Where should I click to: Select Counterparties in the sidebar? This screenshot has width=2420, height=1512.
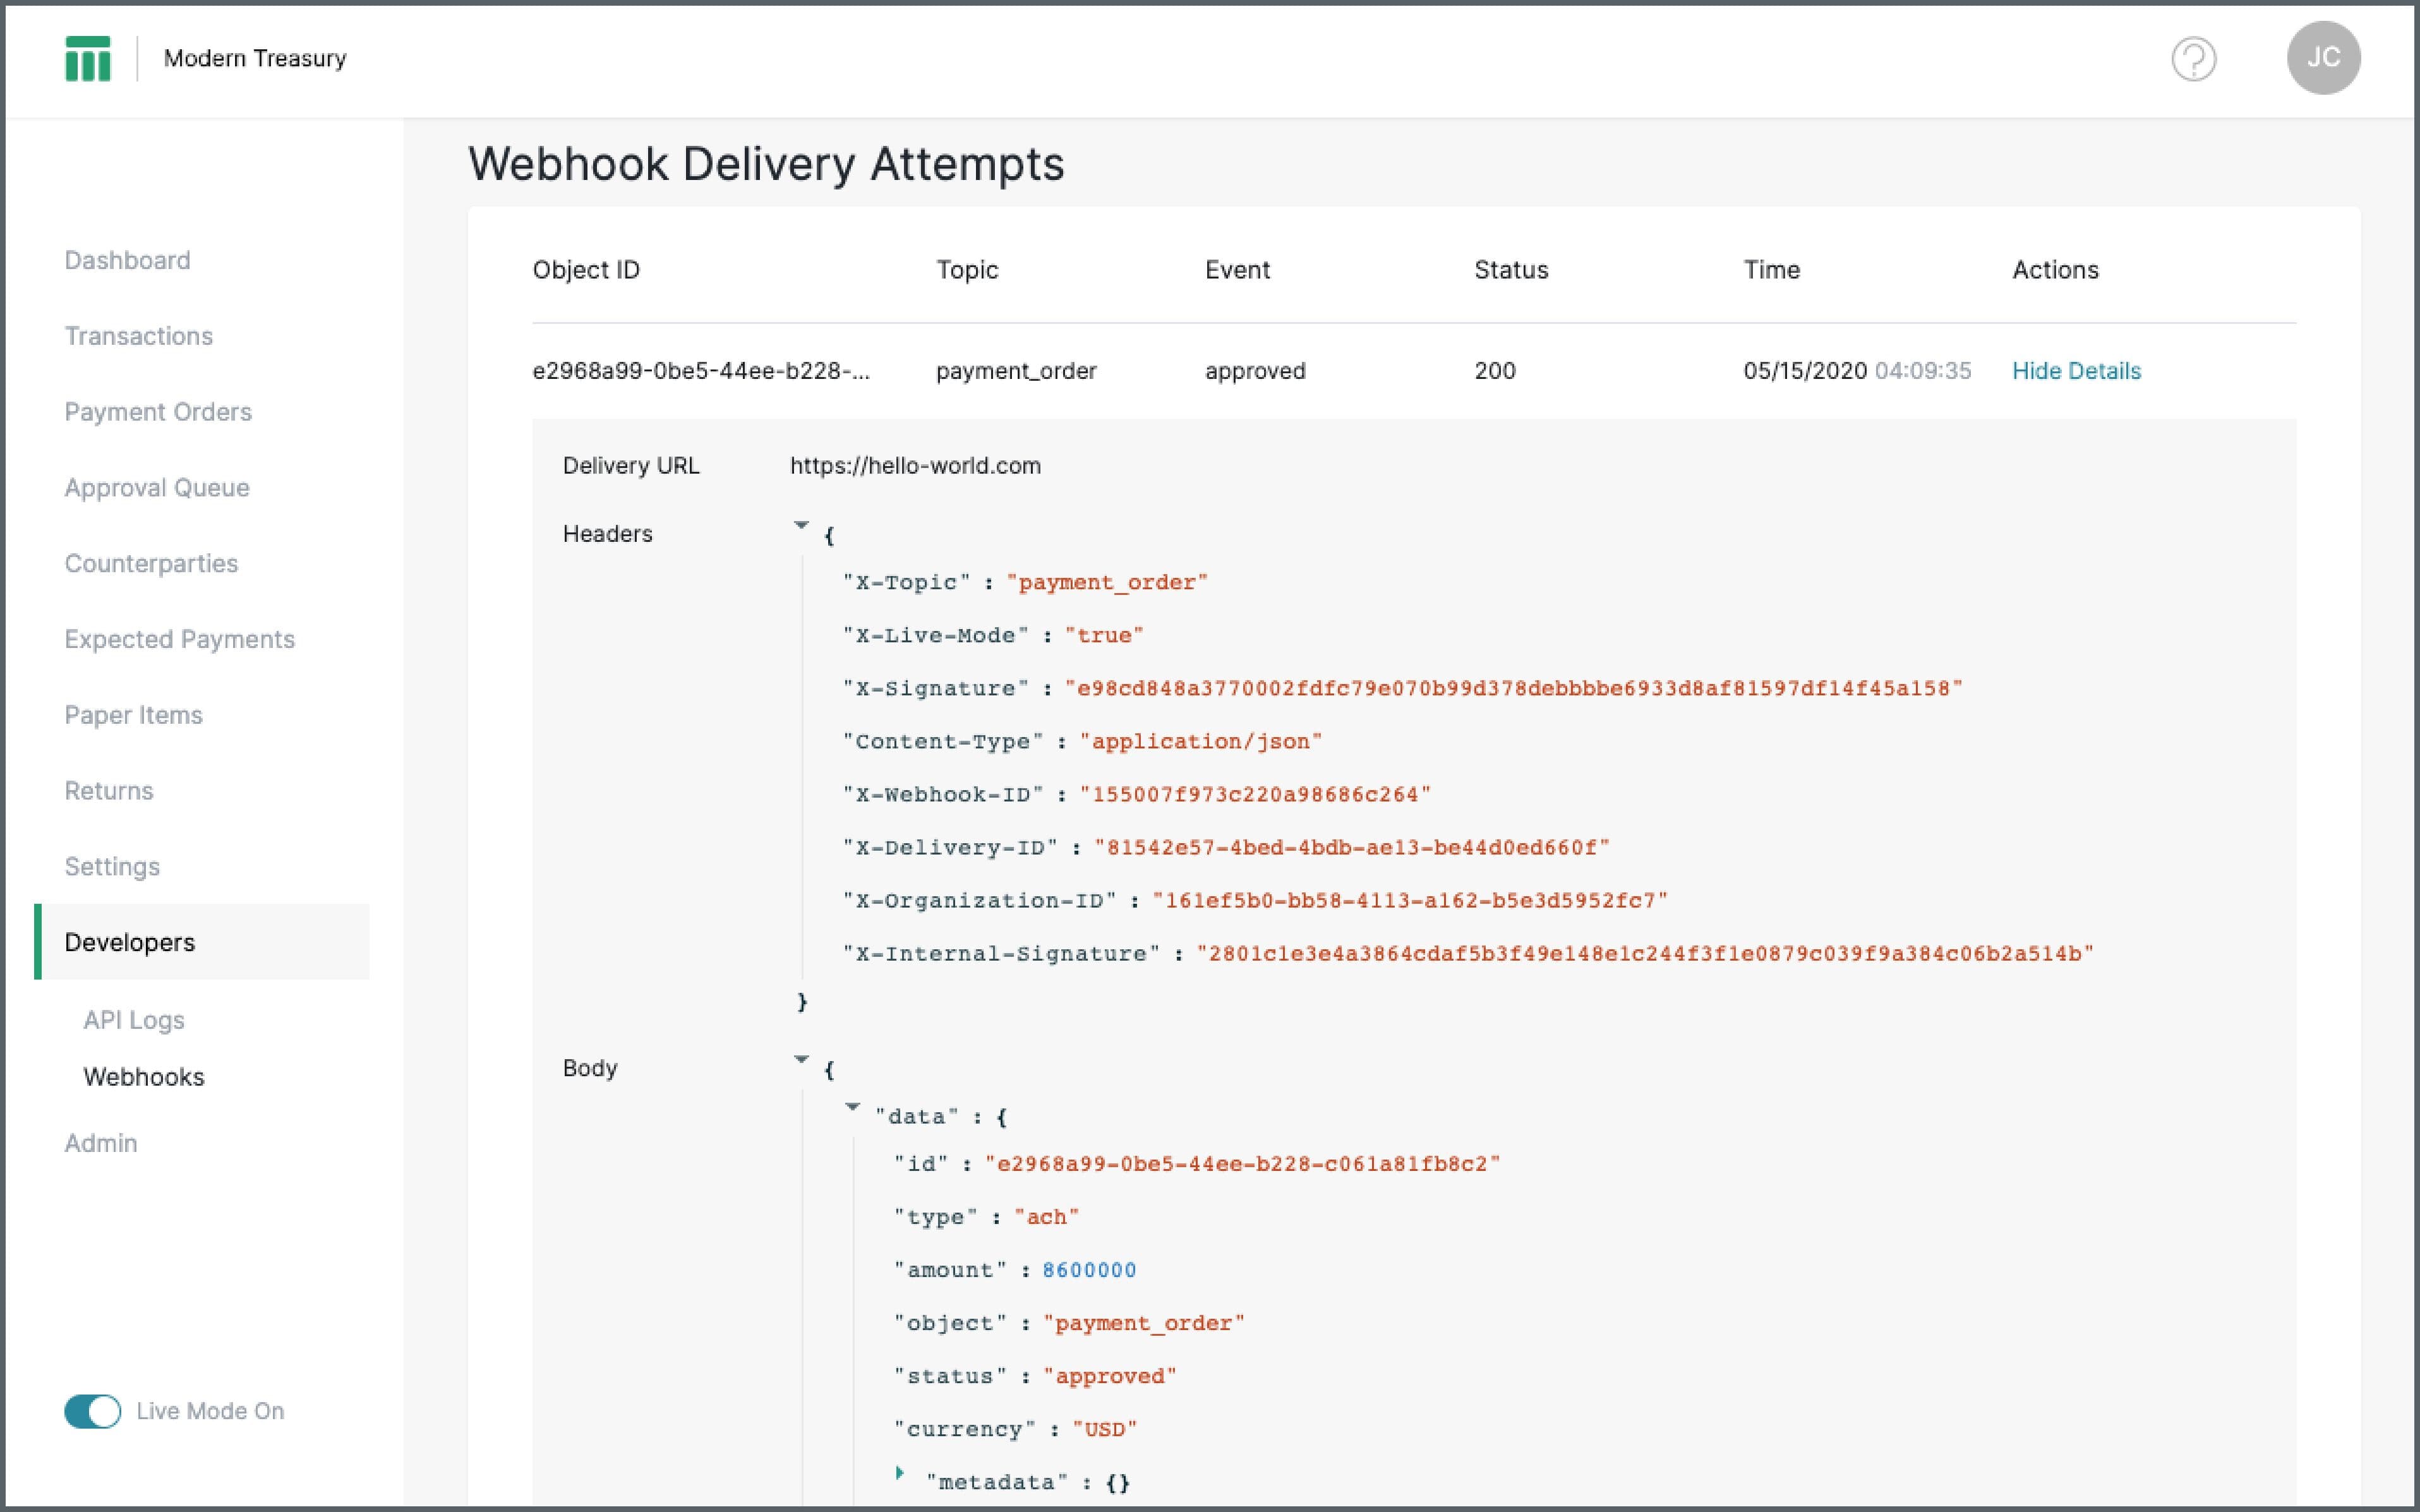tap(151, 563)
